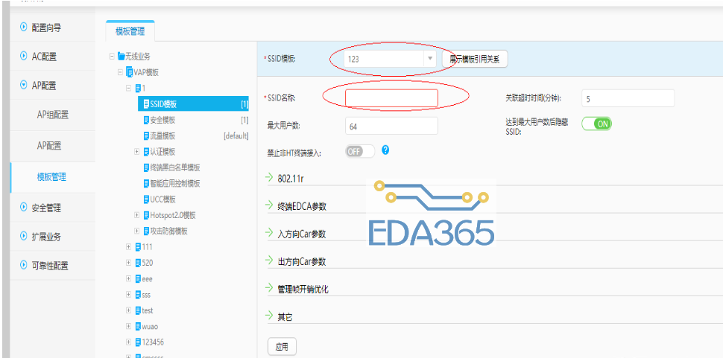Expand the sss template node
723x358 pixels.
(x=129, y=295)
